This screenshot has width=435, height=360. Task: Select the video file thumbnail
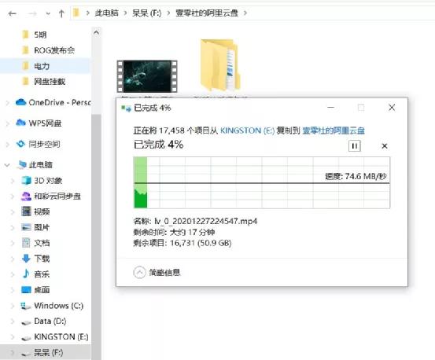tap(147, 76)
